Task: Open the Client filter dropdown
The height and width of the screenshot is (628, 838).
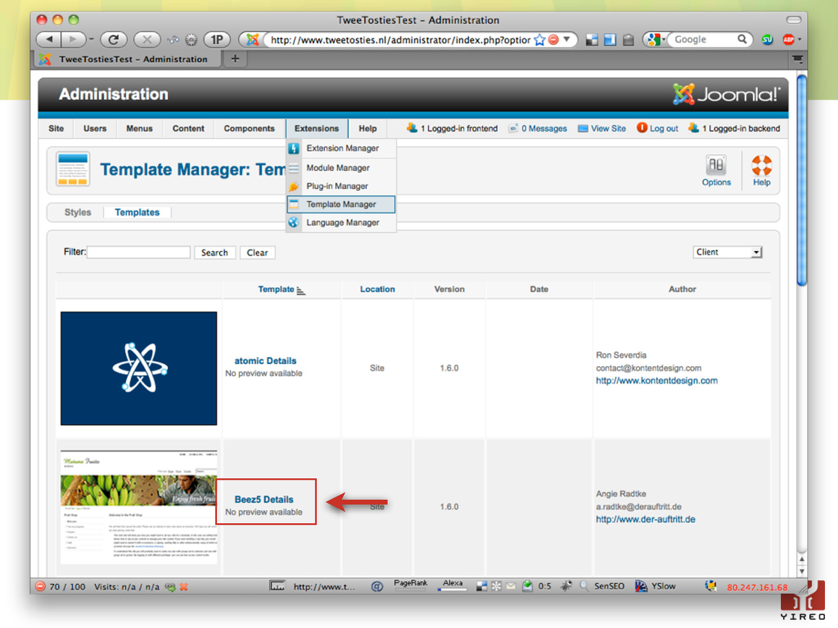Action: point(727,252)
